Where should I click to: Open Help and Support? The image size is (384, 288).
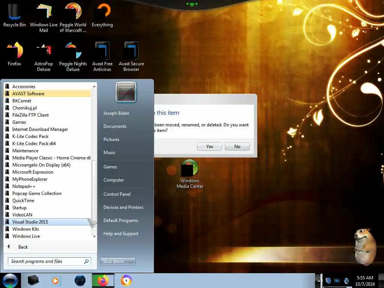coord(121,234)
